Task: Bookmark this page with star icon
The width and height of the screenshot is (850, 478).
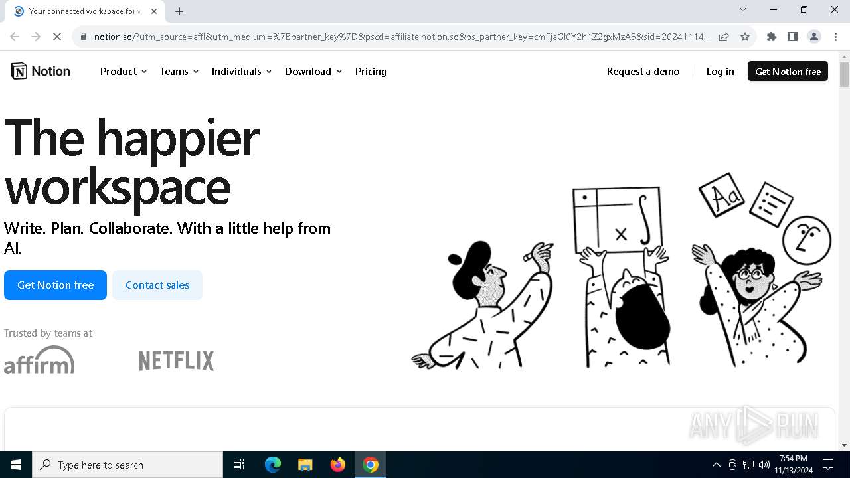Action: [745, 37]
